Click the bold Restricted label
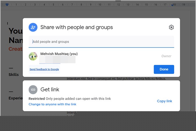Viewport: 196px width, 131px height. 37,99
